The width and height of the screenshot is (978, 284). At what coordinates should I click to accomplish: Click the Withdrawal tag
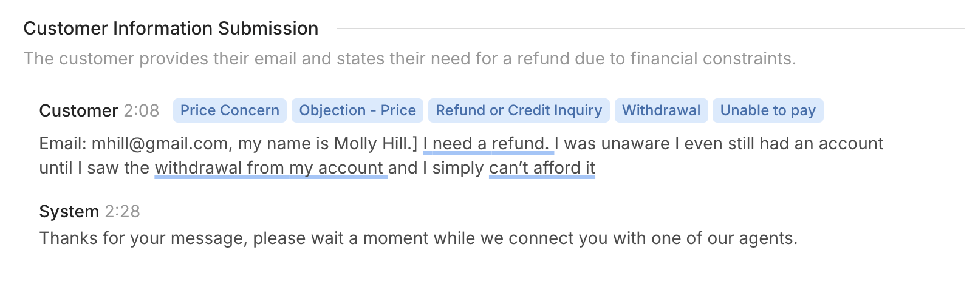[x=661, y=110]
